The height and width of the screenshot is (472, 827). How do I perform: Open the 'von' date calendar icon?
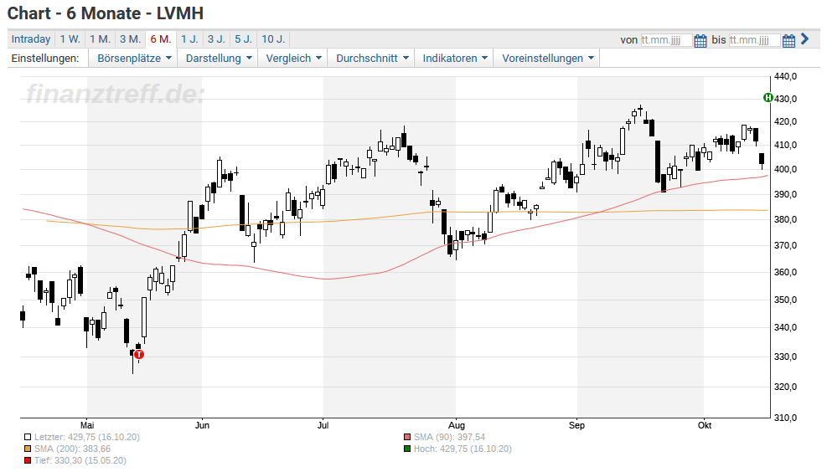coord(700,40)
